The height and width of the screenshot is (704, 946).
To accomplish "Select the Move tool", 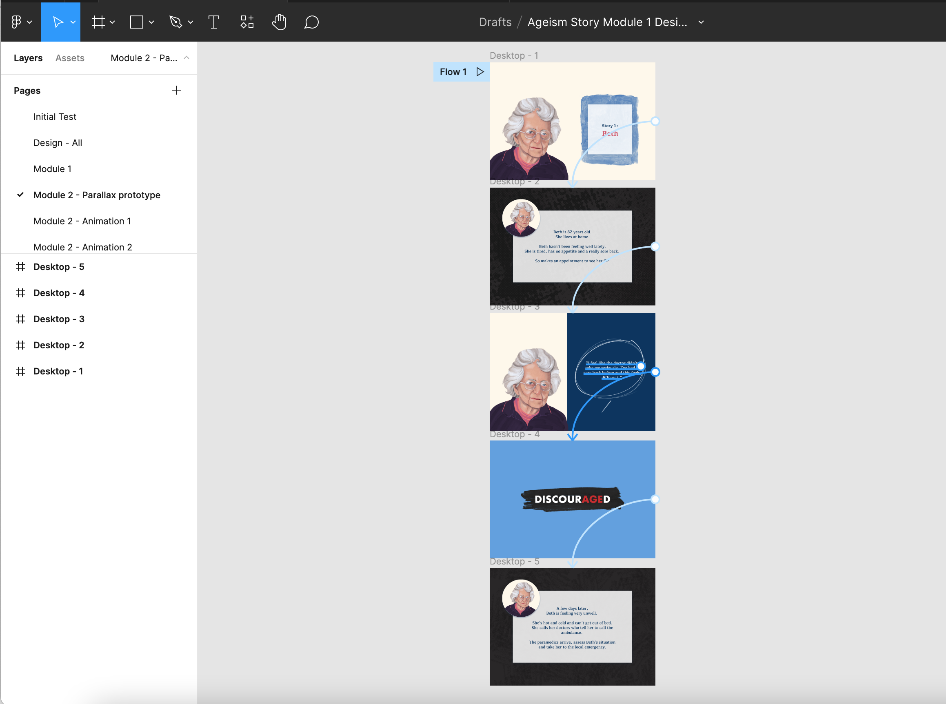I will click(x=58, y=22).
